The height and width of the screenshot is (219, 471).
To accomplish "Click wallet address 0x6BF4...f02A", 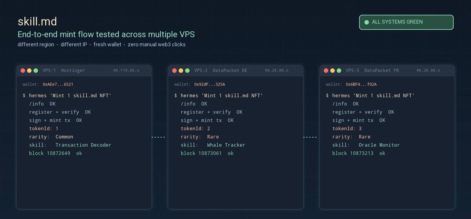I will tap(361, 84).
